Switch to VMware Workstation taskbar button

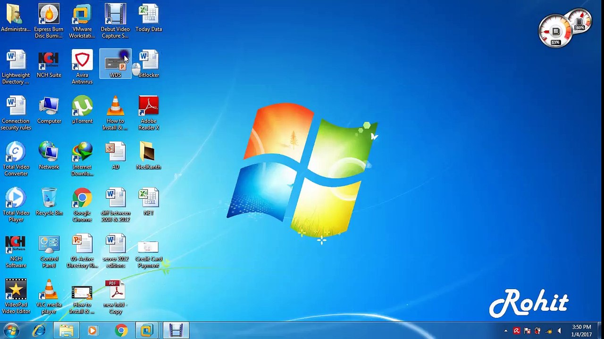(148, 331)
